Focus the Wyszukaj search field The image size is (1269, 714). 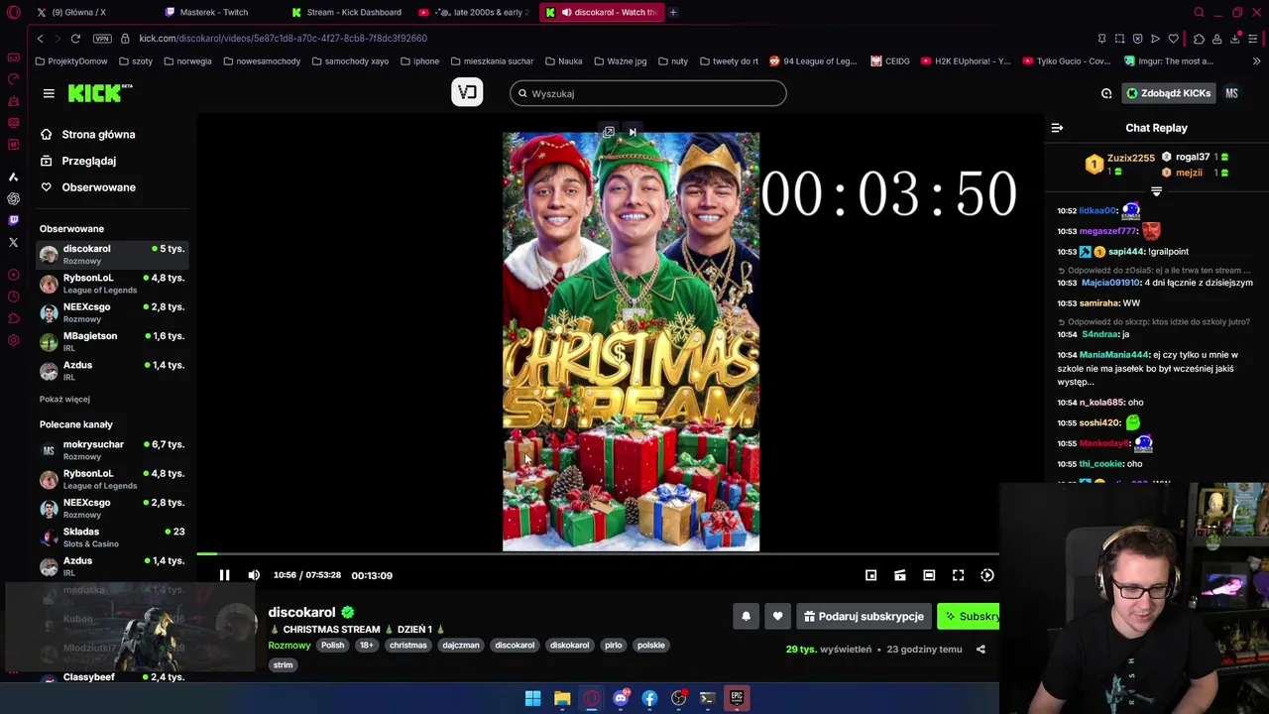[x=648, y=93]
